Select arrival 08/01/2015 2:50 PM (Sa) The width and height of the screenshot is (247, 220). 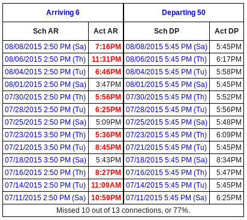[46, 85]
